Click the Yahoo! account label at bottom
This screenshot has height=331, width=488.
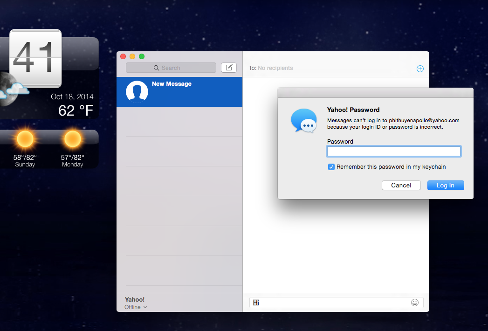pyautogui.click(x=134, y=300)
